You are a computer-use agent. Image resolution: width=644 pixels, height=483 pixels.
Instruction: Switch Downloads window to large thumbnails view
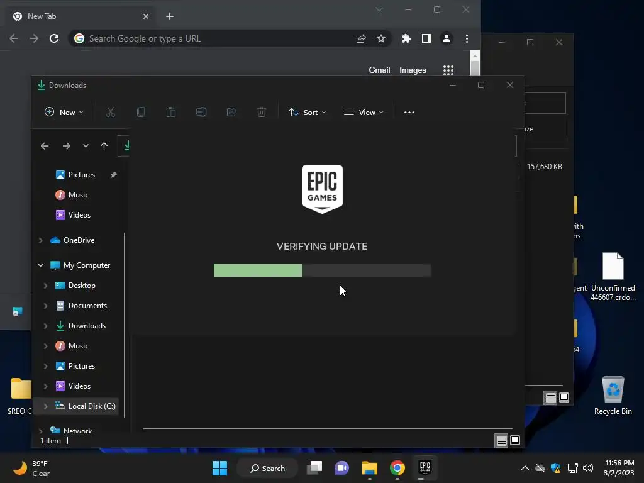pyautogui.click(x=515, y=441)
